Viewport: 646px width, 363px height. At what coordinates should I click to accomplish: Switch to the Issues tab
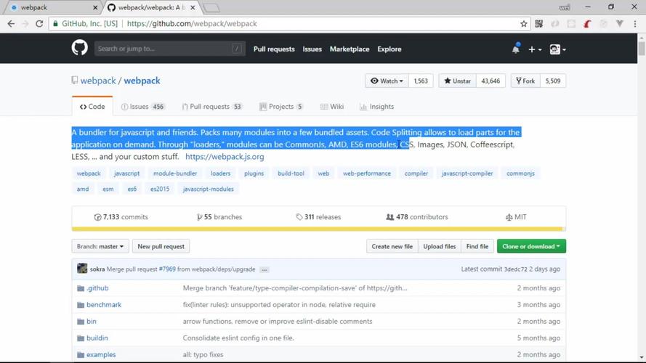(142, 107)
